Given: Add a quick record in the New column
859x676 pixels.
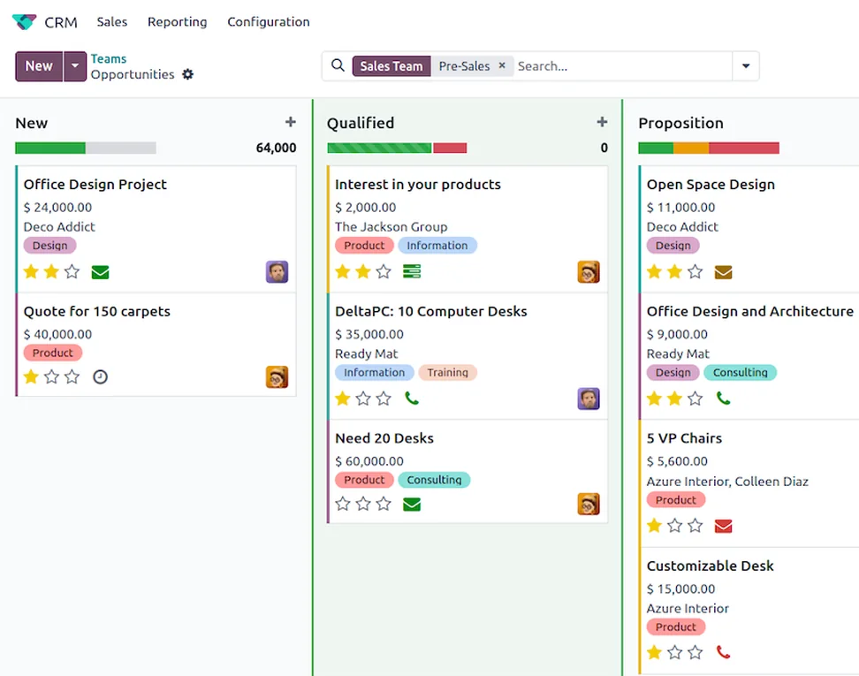Looking at the screenshot, I should (291, 122).
